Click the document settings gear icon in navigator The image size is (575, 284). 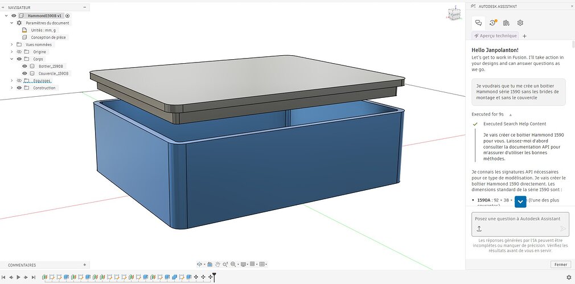[x=19, y=23]
